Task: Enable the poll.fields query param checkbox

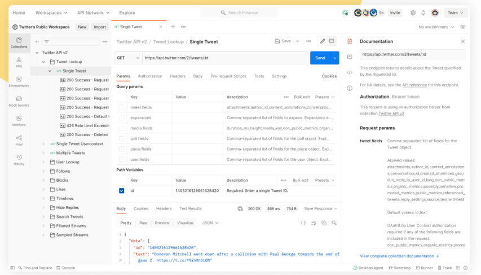Action: click(x=121, y=138)
